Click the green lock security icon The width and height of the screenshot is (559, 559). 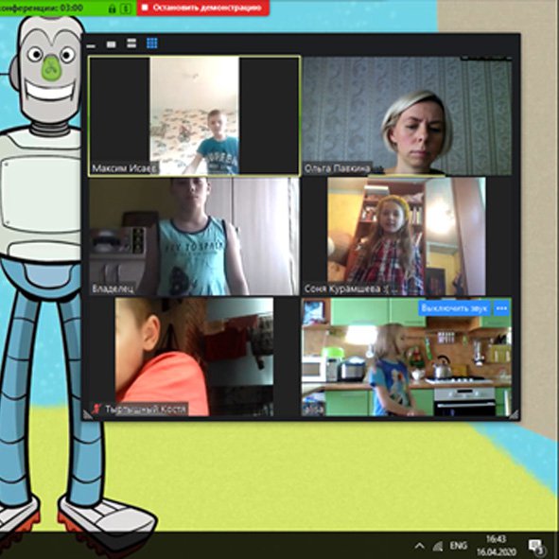112,9
